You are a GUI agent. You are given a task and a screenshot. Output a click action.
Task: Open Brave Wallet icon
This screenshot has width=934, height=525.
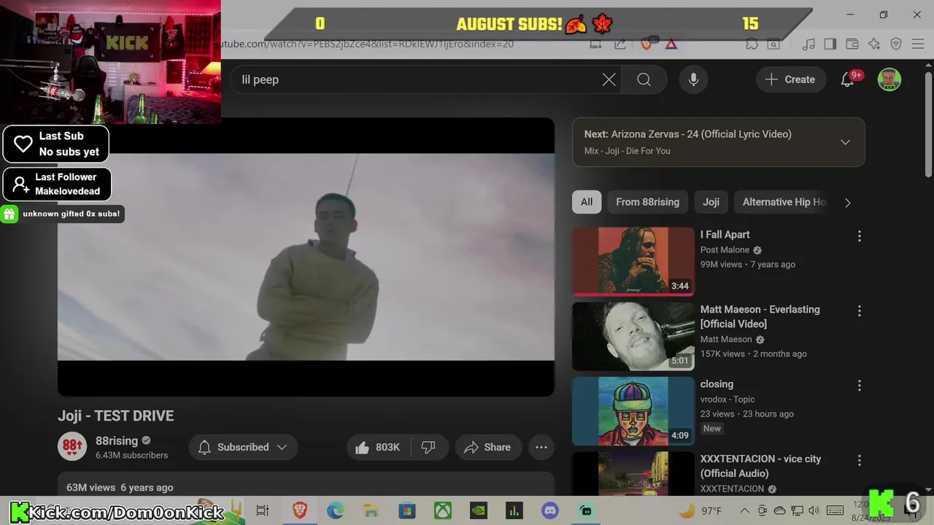click(852, 44)
